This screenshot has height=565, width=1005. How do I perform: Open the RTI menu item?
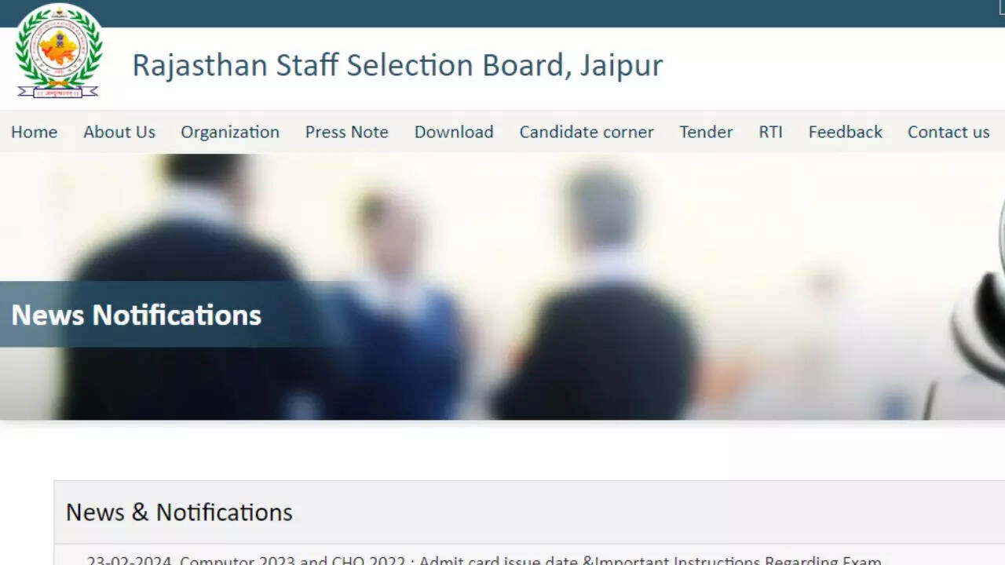[770, 132]
